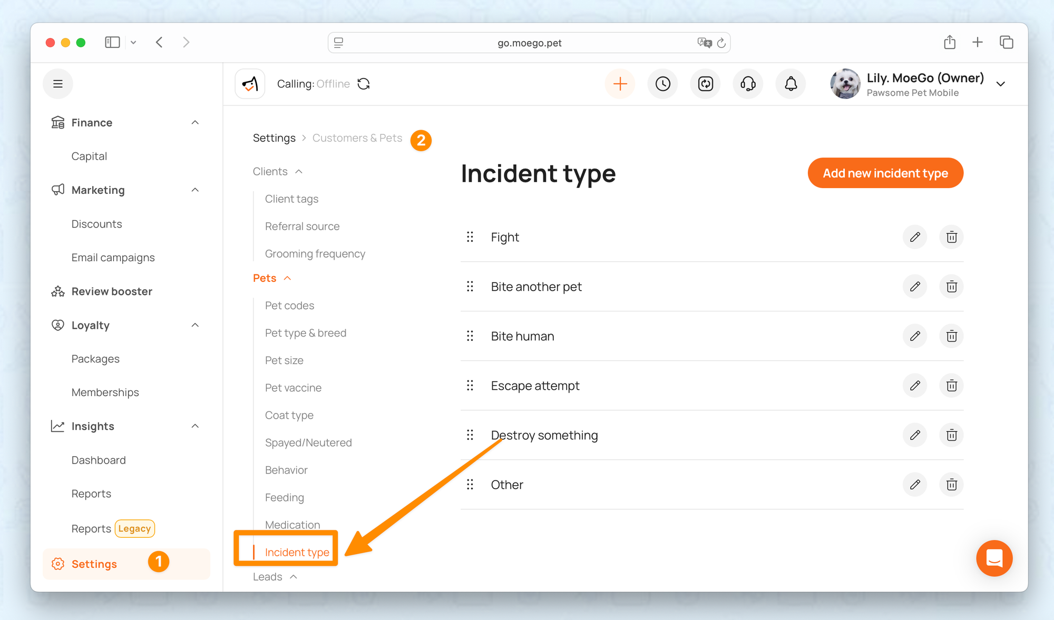Click the notification bell icon
The width and height of the screenshot is (1054, 620).
790,84
